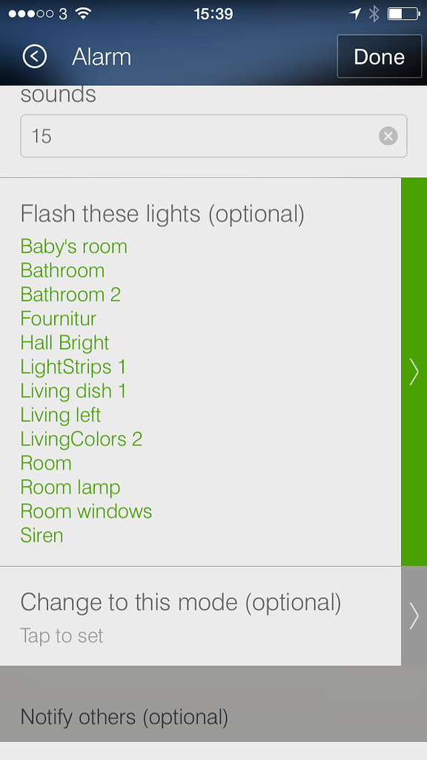Open the Change to this mode chevron
This screenshot has height=760, width=427.
[414, 615]
